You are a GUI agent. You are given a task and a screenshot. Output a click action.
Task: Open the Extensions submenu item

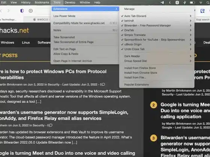pyautogui.click(x=85, y=9)
